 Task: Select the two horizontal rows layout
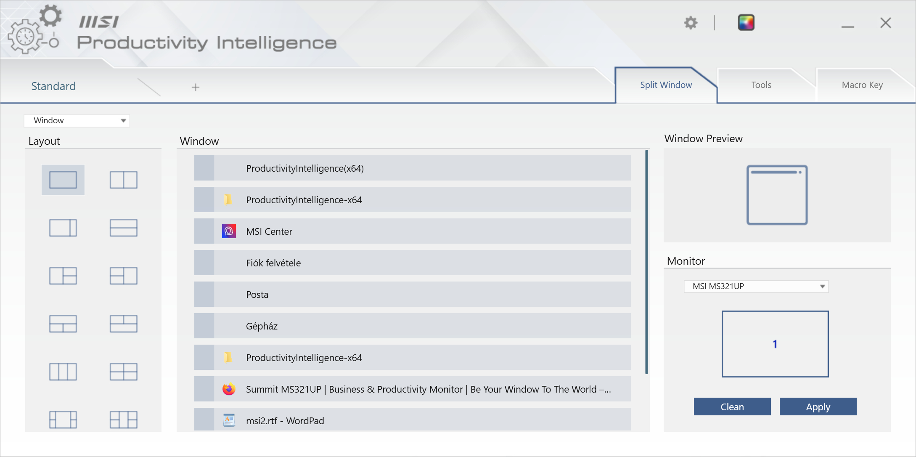124,228
